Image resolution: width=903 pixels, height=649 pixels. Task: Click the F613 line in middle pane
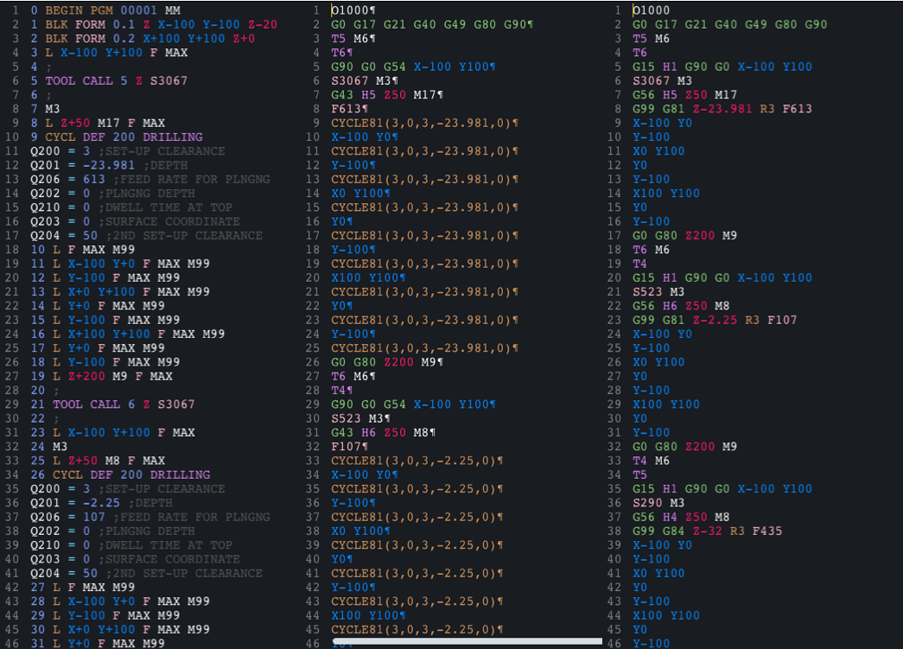pos(348,109)
